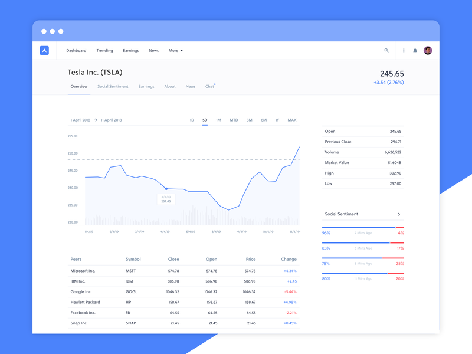Select the 6M chart range
Screen dimensions: 472x354
click(x=264, y=120)
